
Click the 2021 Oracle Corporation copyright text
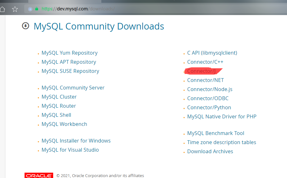tap(100, 175)
